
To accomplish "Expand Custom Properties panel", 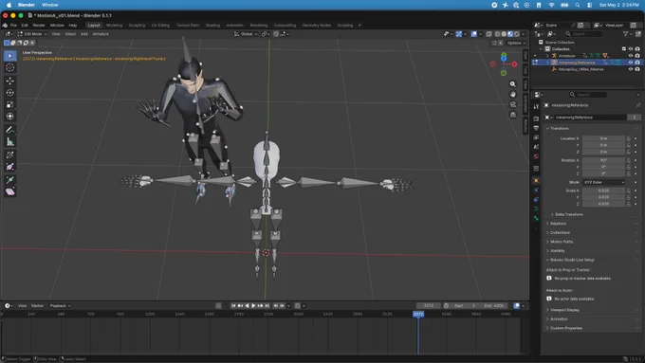I will 565,328.
